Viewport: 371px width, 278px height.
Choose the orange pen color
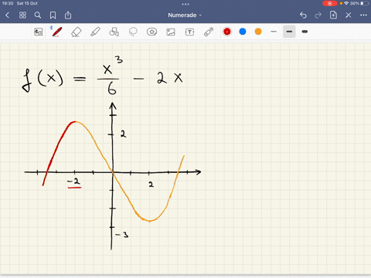coord(258,32)
